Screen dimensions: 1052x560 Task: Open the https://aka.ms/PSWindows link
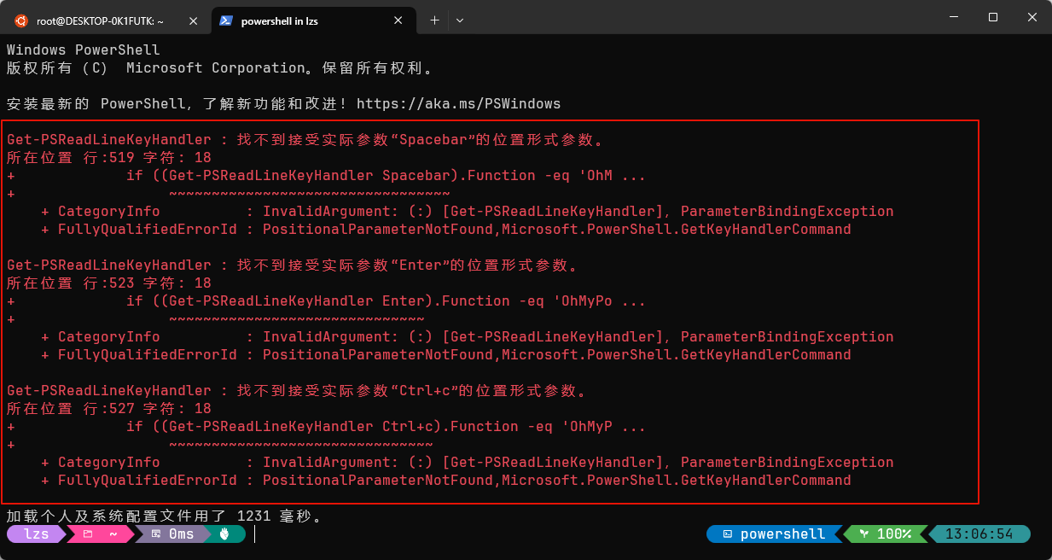(x=458, y=104)
